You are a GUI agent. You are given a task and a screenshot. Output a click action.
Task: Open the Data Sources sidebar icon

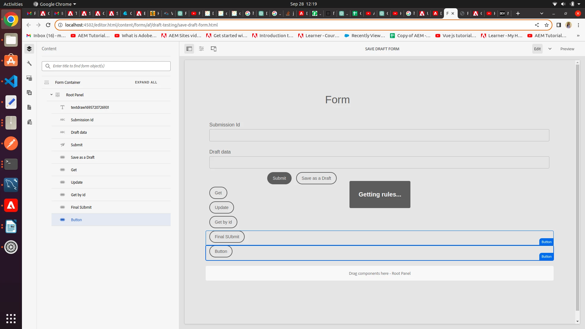click(x=29, y=122)
